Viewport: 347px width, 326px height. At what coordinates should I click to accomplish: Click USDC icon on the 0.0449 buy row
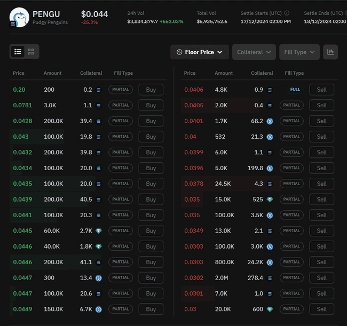(x=98, y=309)
